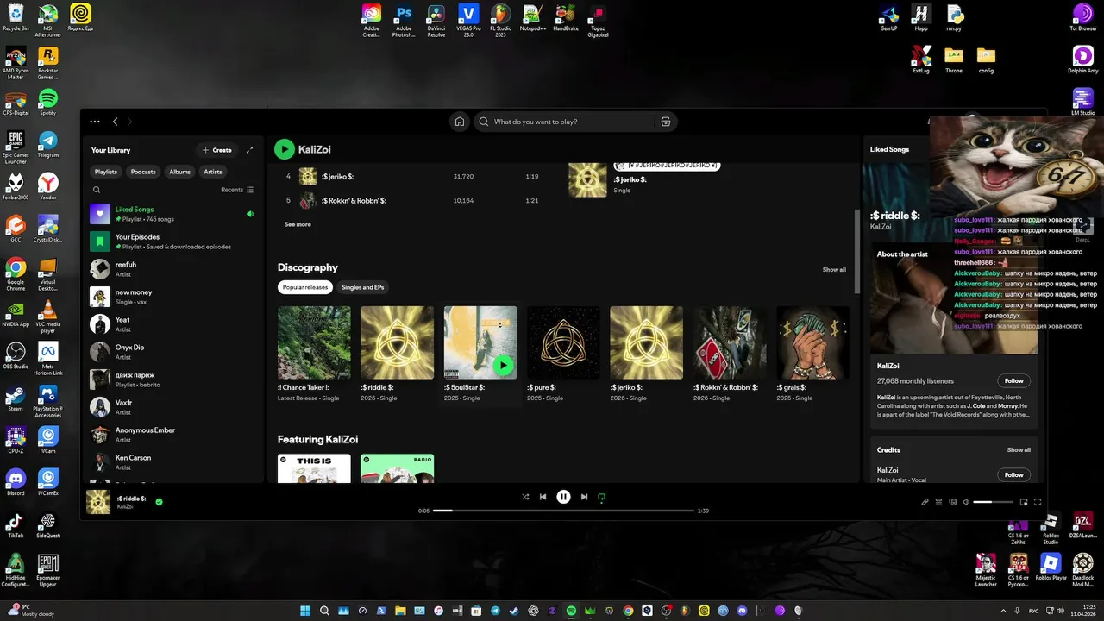Screen dimensions: 1104x621
Task: Select the Albums library filter
Action: coord(179,172)
